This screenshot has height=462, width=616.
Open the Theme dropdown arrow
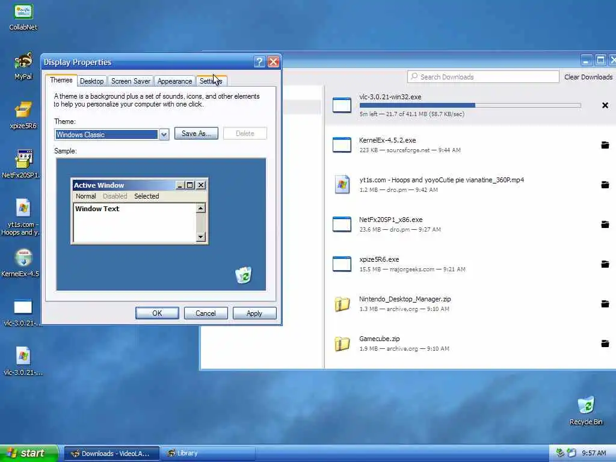164,134
